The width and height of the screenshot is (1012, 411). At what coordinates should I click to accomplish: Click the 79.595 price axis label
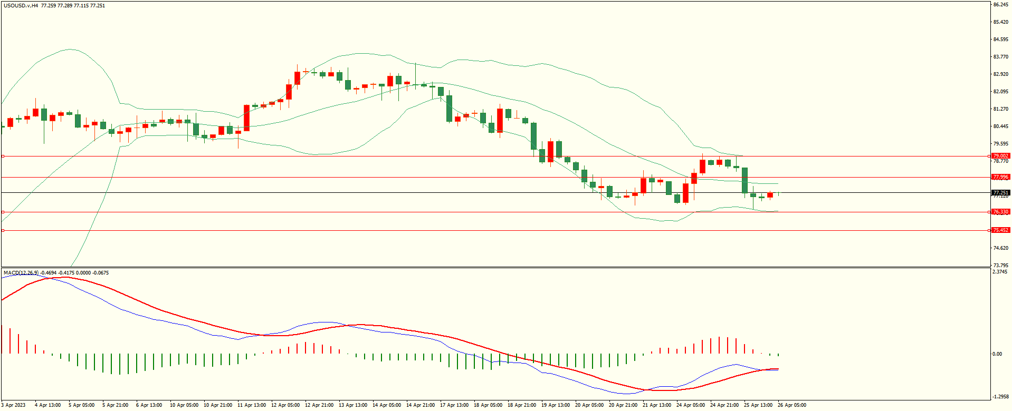click(1001, 144)
